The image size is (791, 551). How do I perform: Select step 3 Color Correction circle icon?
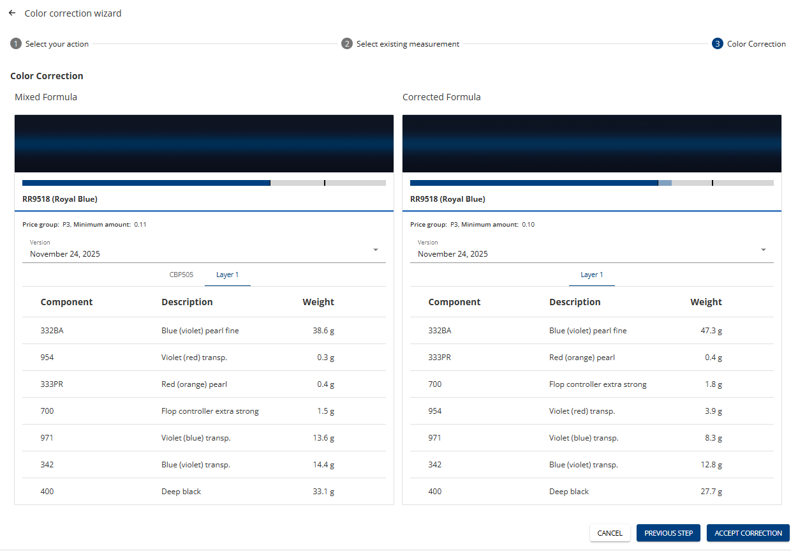click(718, 44)
